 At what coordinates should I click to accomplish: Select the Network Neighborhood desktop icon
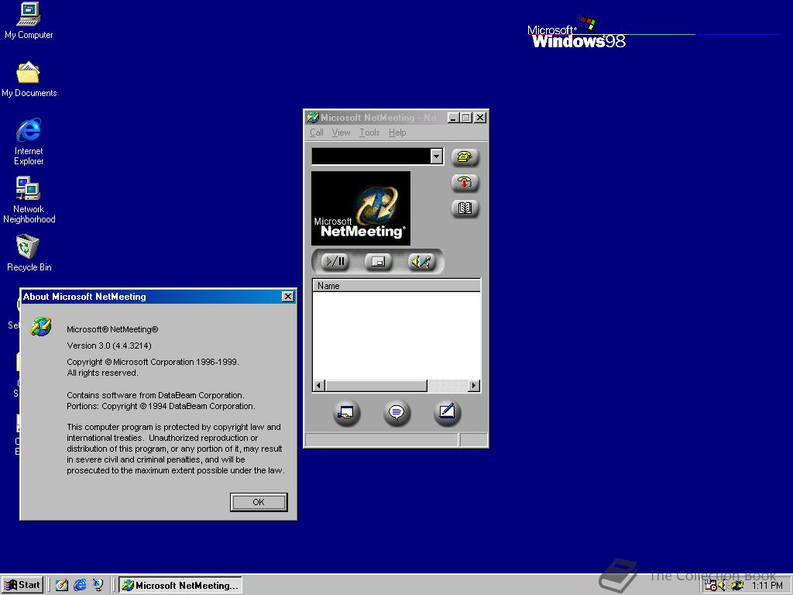tap(29, 200)
